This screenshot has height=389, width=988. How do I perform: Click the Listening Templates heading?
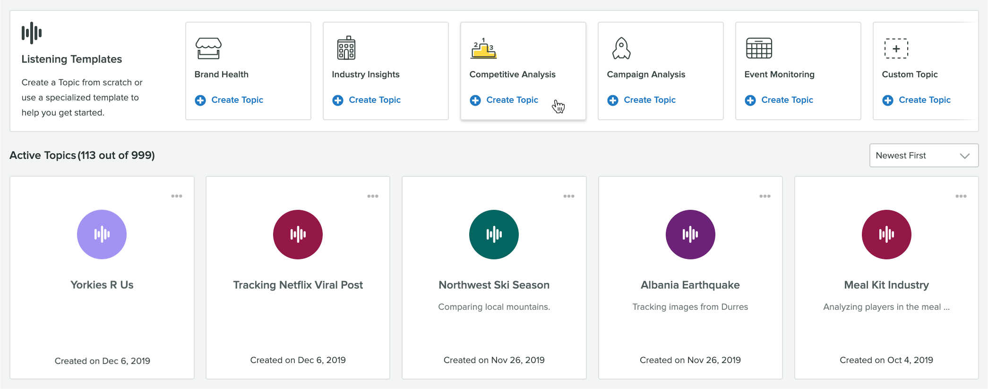tap(72, 59)
